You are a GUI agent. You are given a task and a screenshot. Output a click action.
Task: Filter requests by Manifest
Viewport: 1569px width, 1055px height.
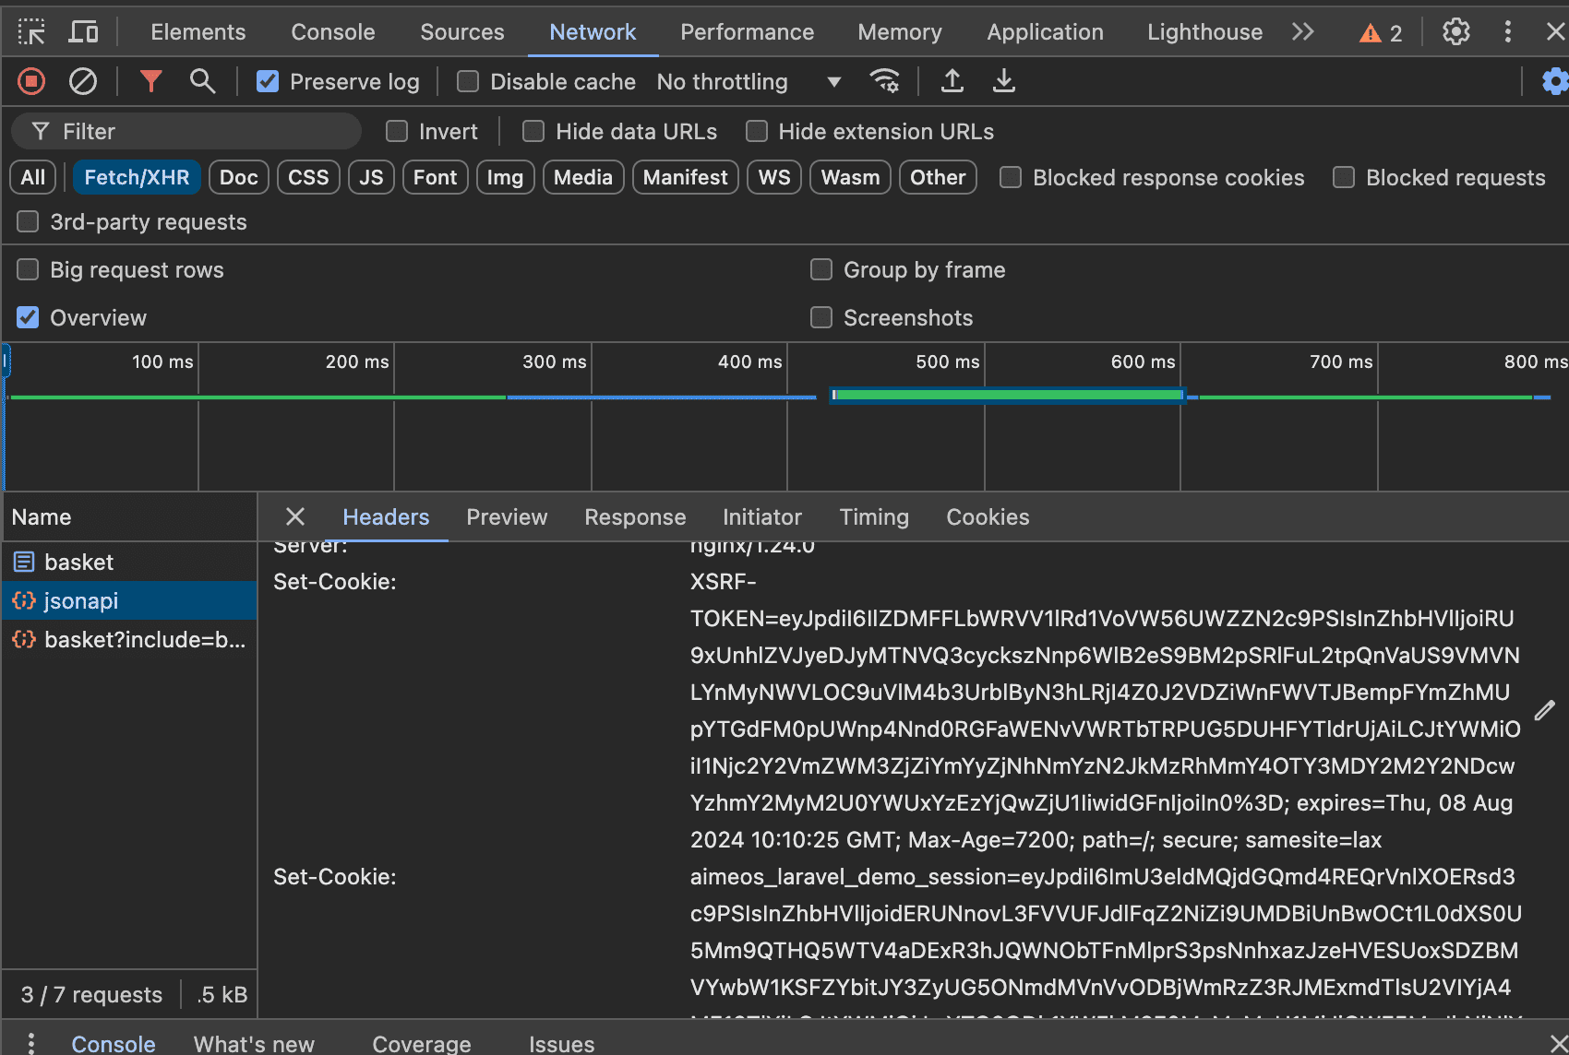tap(685, 177)
